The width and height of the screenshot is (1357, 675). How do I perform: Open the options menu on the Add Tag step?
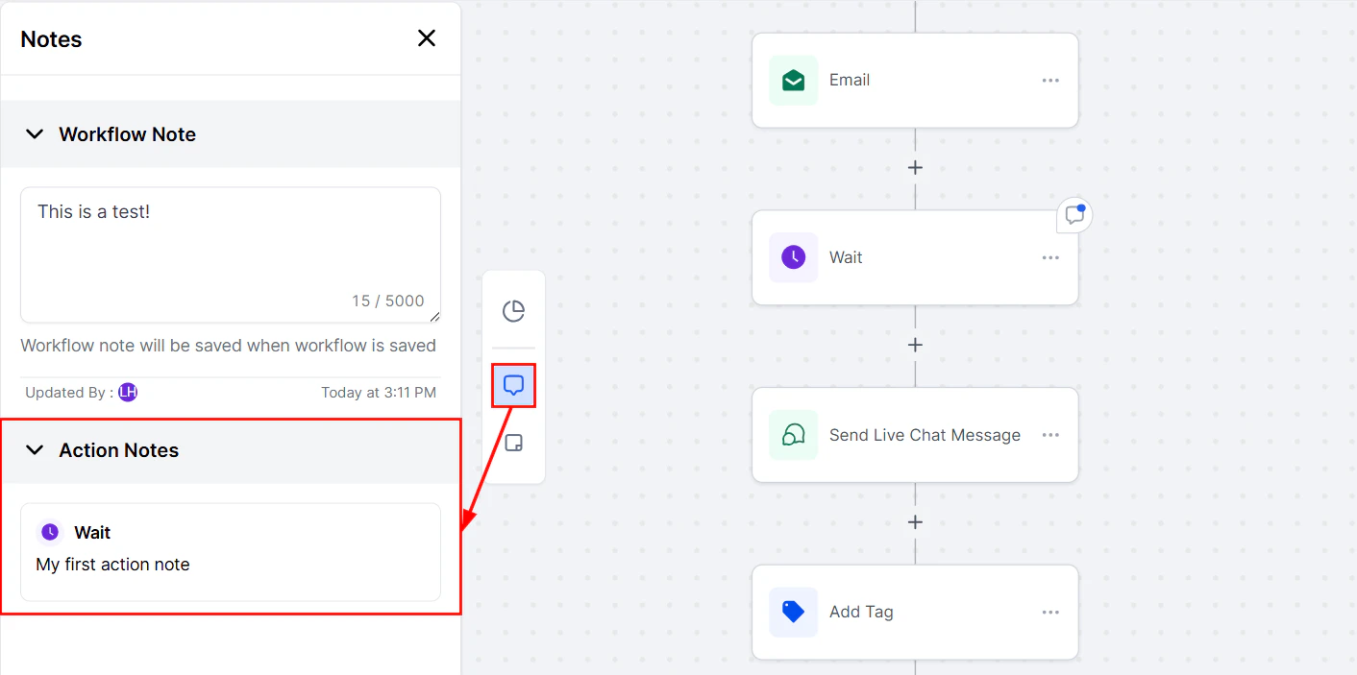pos(1049,612)
